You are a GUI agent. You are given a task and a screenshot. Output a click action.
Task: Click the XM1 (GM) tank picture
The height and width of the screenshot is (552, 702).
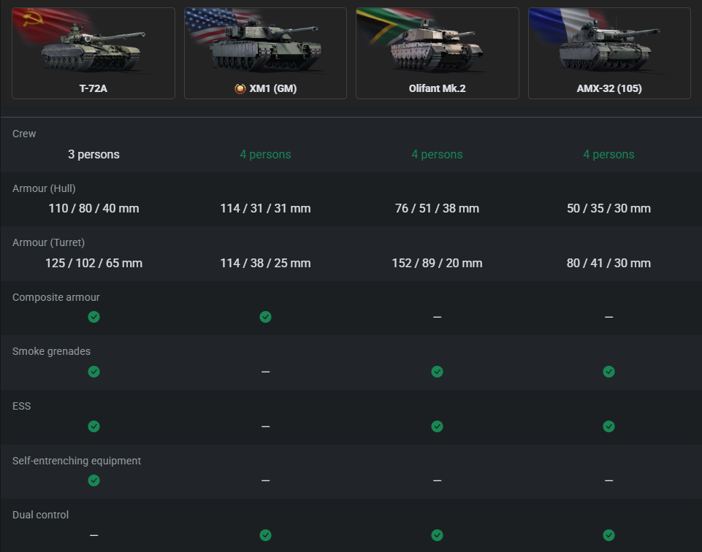[x=266, y=48]
